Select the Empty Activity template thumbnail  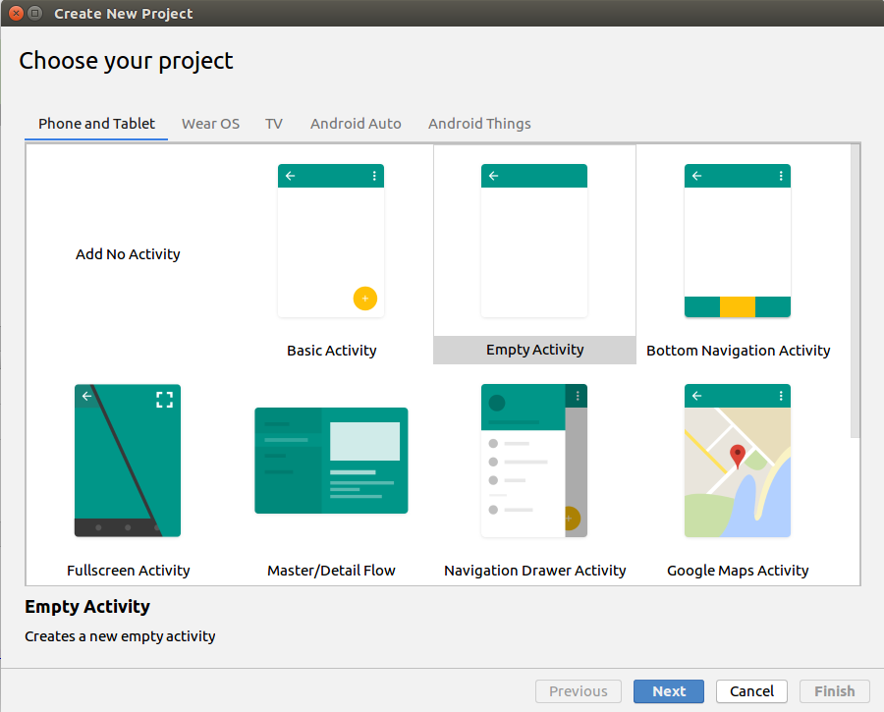[534, 241]
